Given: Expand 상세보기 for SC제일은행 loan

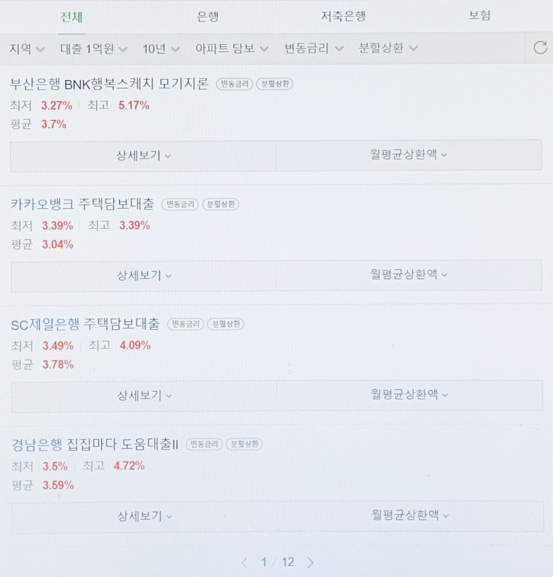Looking at the screenshot, I should (144, 395).
